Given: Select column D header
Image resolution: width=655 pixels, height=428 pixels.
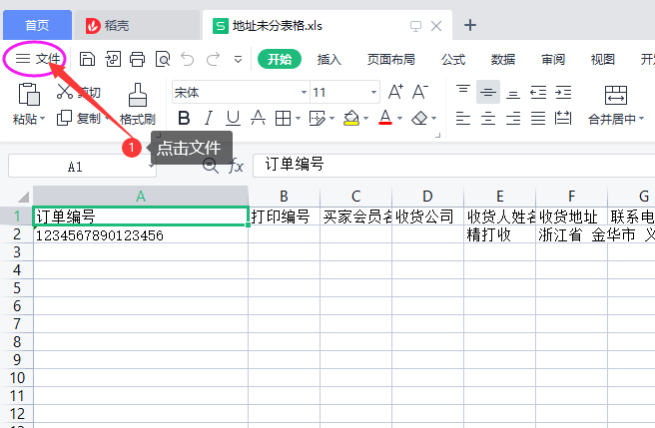Looking at the screenshot, I should point(427,196).
